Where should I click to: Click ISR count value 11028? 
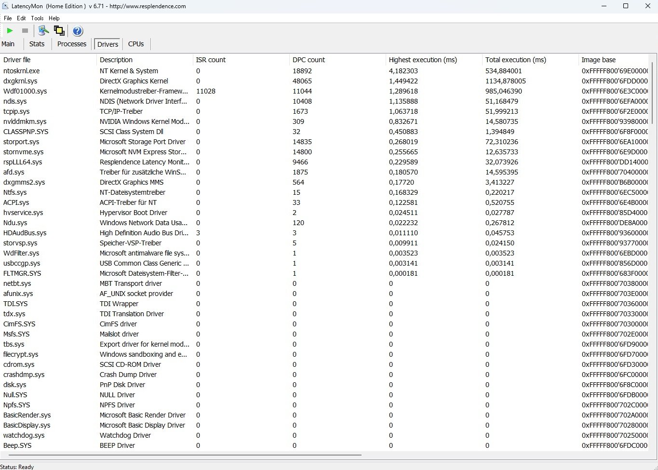[x=206, y=91]
